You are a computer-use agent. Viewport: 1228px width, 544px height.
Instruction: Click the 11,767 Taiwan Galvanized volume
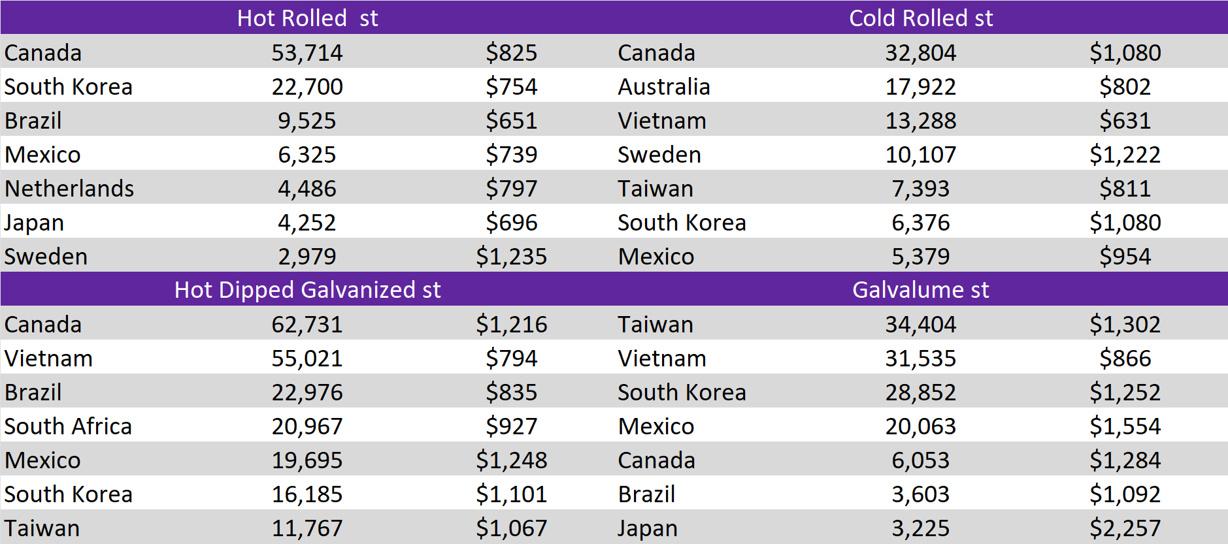click(307, 528)
